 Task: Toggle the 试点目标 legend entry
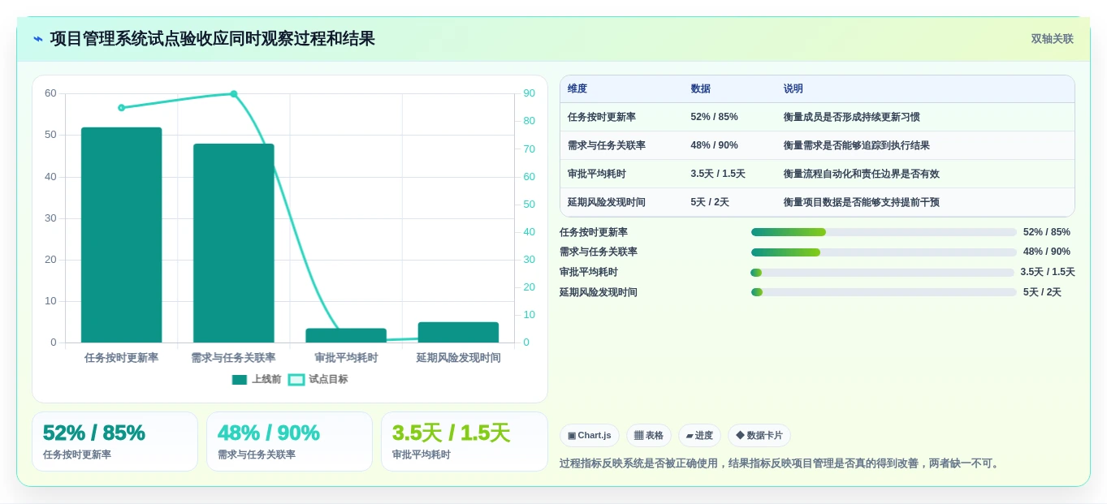(318, 379)
